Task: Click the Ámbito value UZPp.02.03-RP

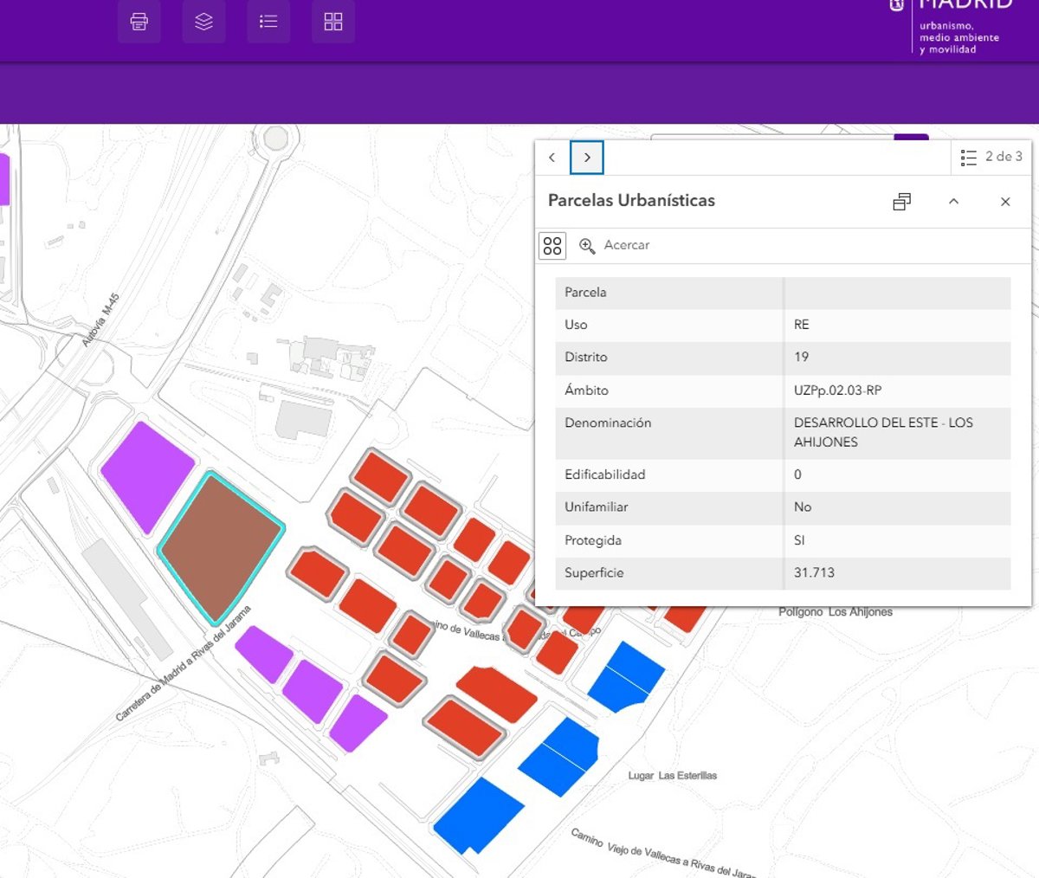Action: click(x=837, y=391)
